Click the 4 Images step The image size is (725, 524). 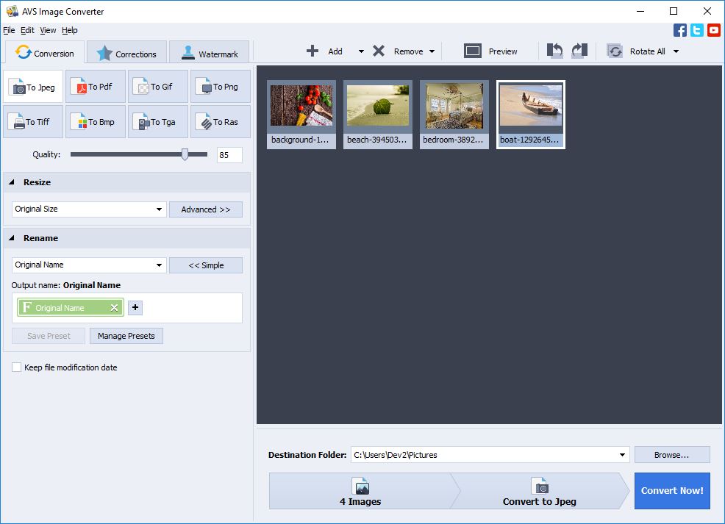[360, 491]
